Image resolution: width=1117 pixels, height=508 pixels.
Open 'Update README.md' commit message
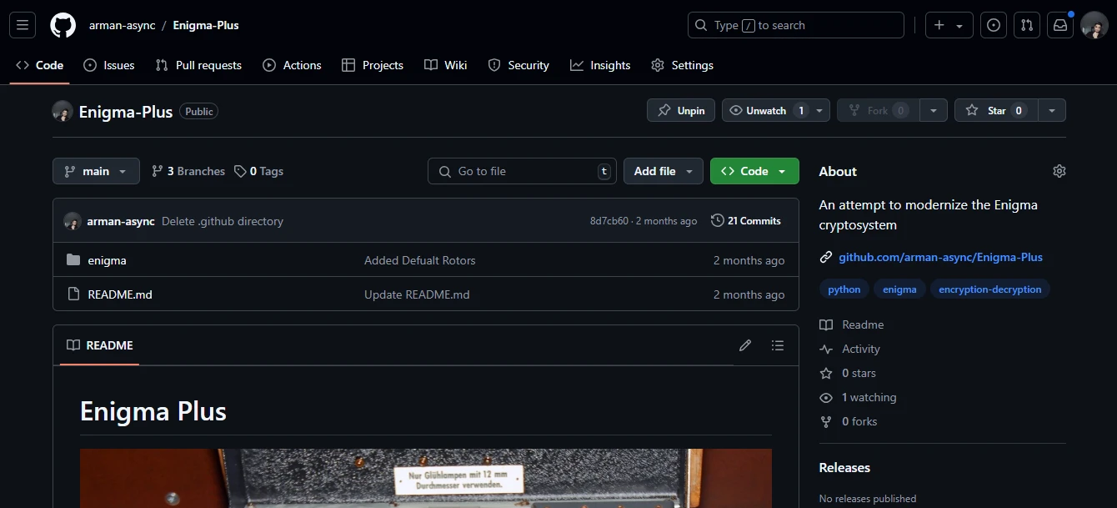417,294
